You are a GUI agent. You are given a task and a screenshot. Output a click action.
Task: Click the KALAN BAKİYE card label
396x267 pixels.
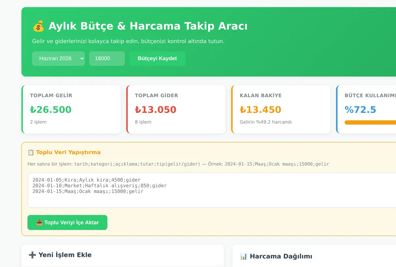click(261, 95)
